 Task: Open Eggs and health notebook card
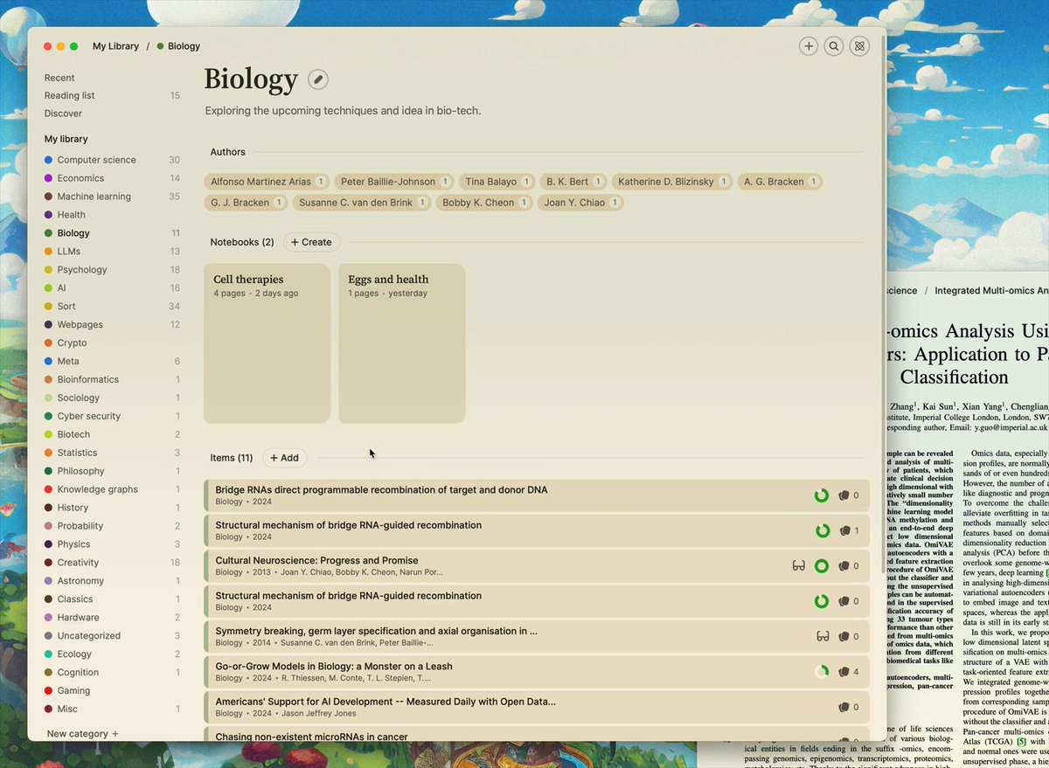402,343
